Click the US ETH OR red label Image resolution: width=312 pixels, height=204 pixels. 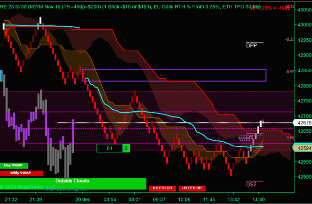(162, 188)
